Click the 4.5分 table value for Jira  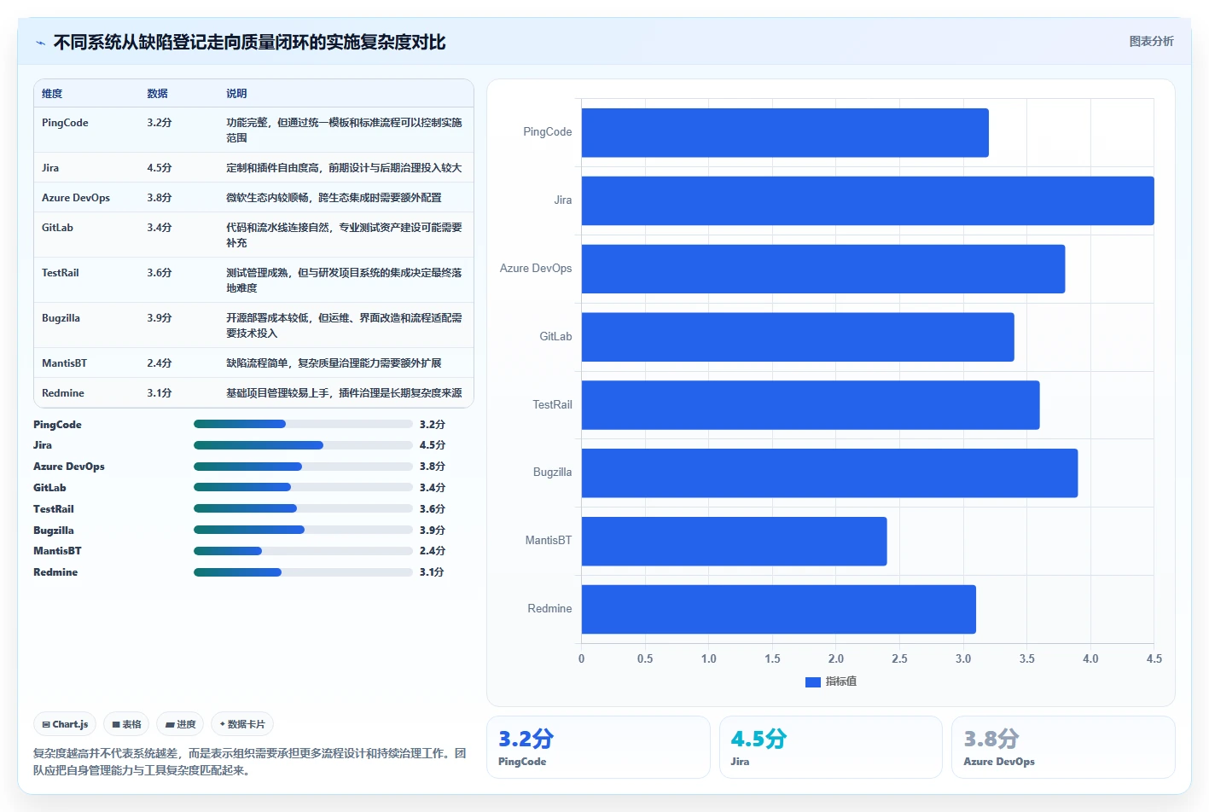160,168
